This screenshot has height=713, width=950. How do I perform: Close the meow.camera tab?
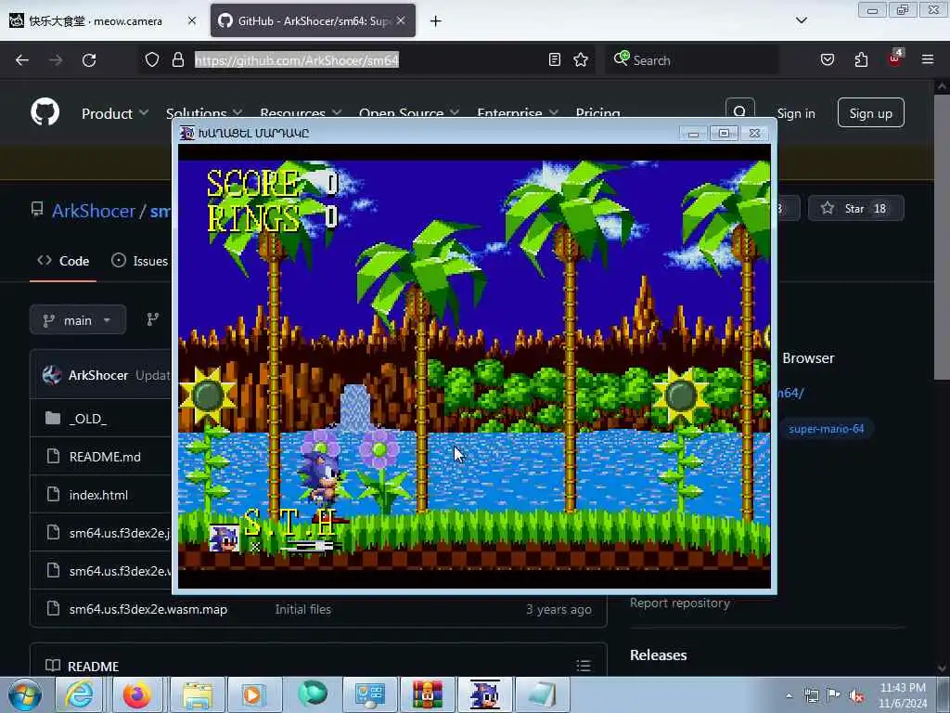tap(191, 20)
